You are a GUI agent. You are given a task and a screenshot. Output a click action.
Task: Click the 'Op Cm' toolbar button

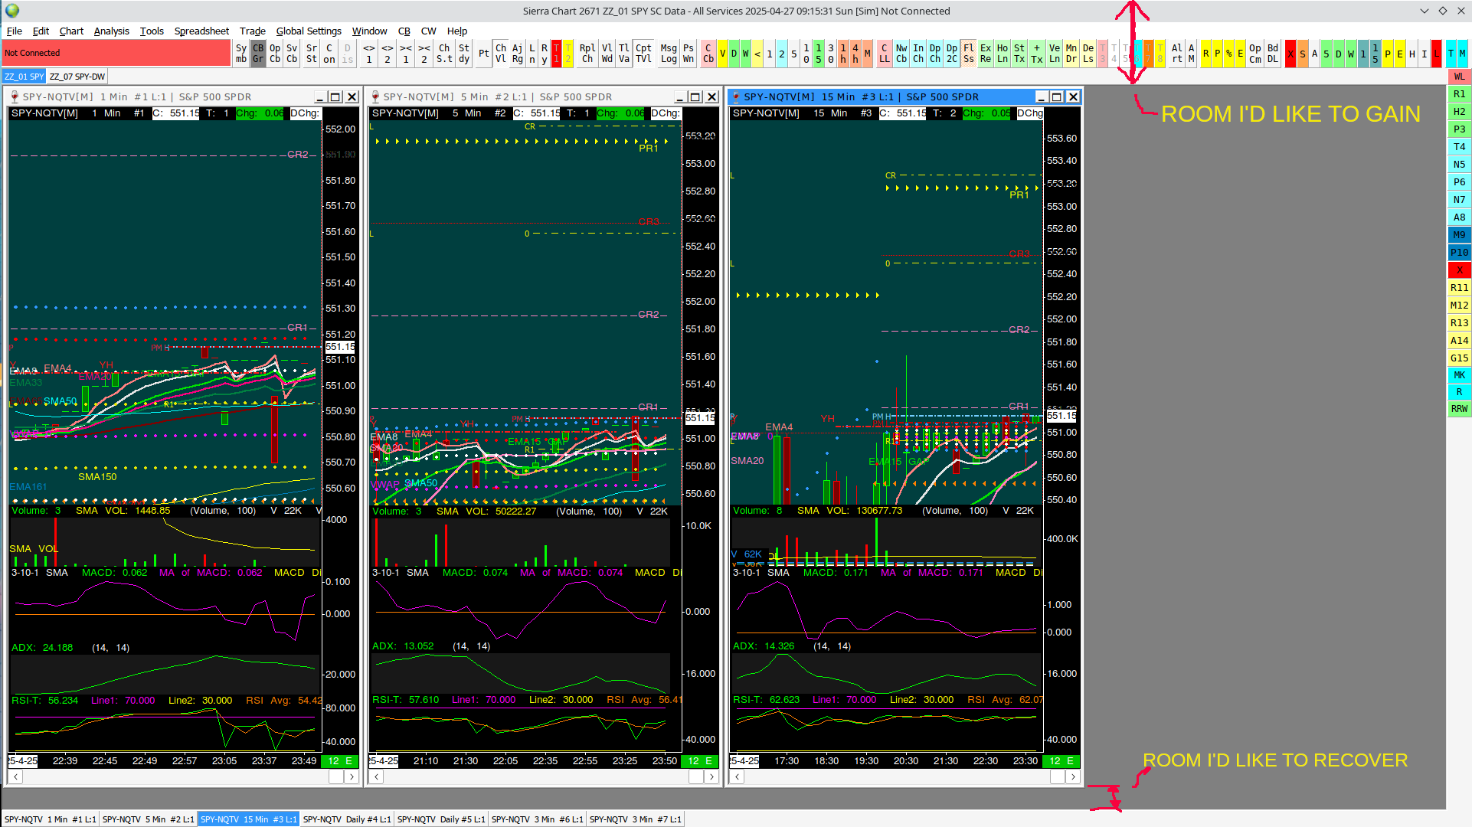tap(1254, 53)
